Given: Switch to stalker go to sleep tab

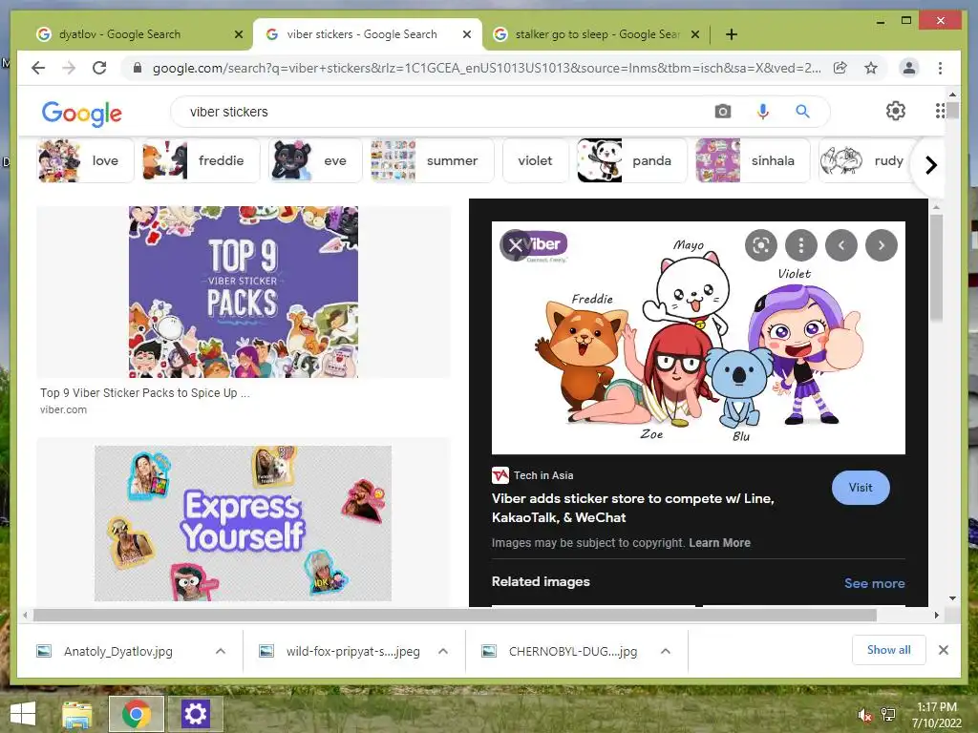Looking at the screenshot, I should (x=596, y=34).
